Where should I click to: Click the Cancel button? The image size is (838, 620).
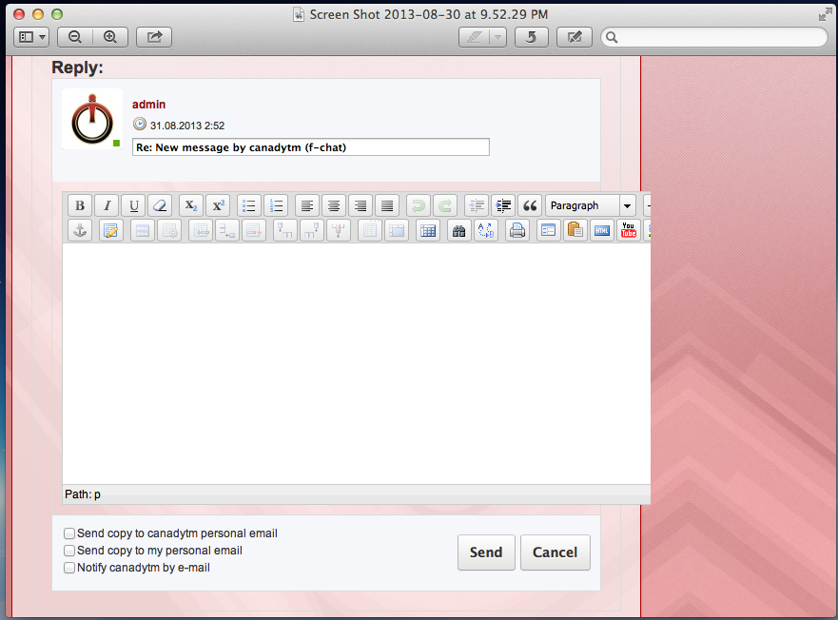click(x=555, y=552)
